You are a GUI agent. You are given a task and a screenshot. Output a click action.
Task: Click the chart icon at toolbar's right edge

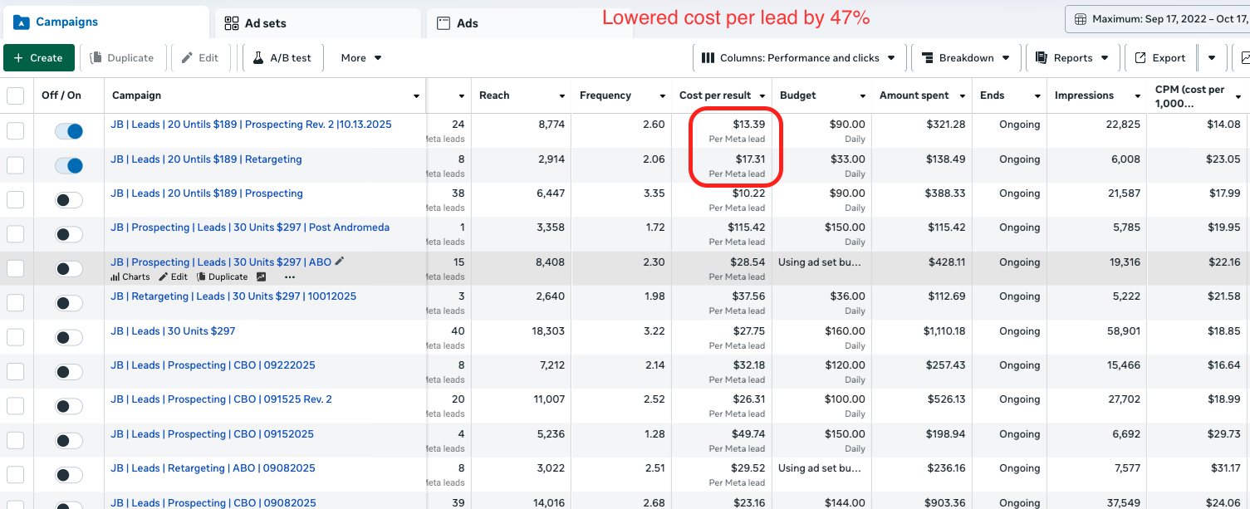tap(1244, 58)
